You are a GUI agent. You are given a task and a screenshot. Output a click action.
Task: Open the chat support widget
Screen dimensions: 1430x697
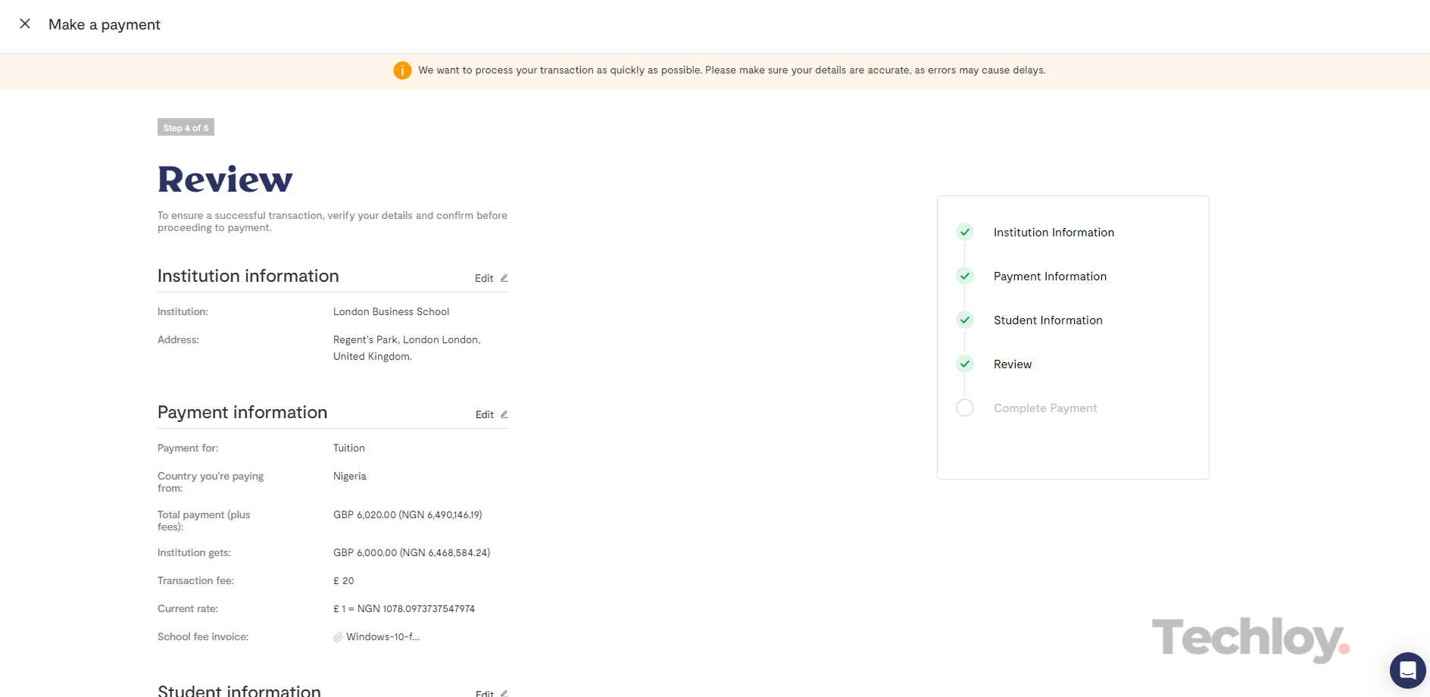tap(1407, 670)
